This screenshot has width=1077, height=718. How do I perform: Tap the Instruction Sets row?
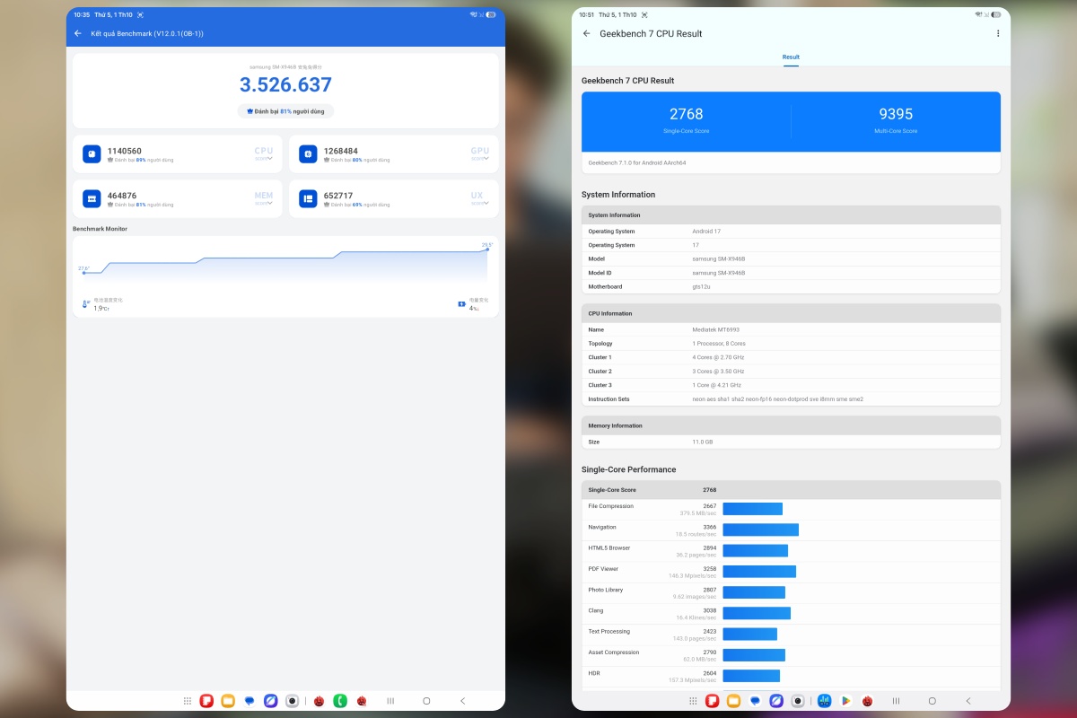click(791, 398)
